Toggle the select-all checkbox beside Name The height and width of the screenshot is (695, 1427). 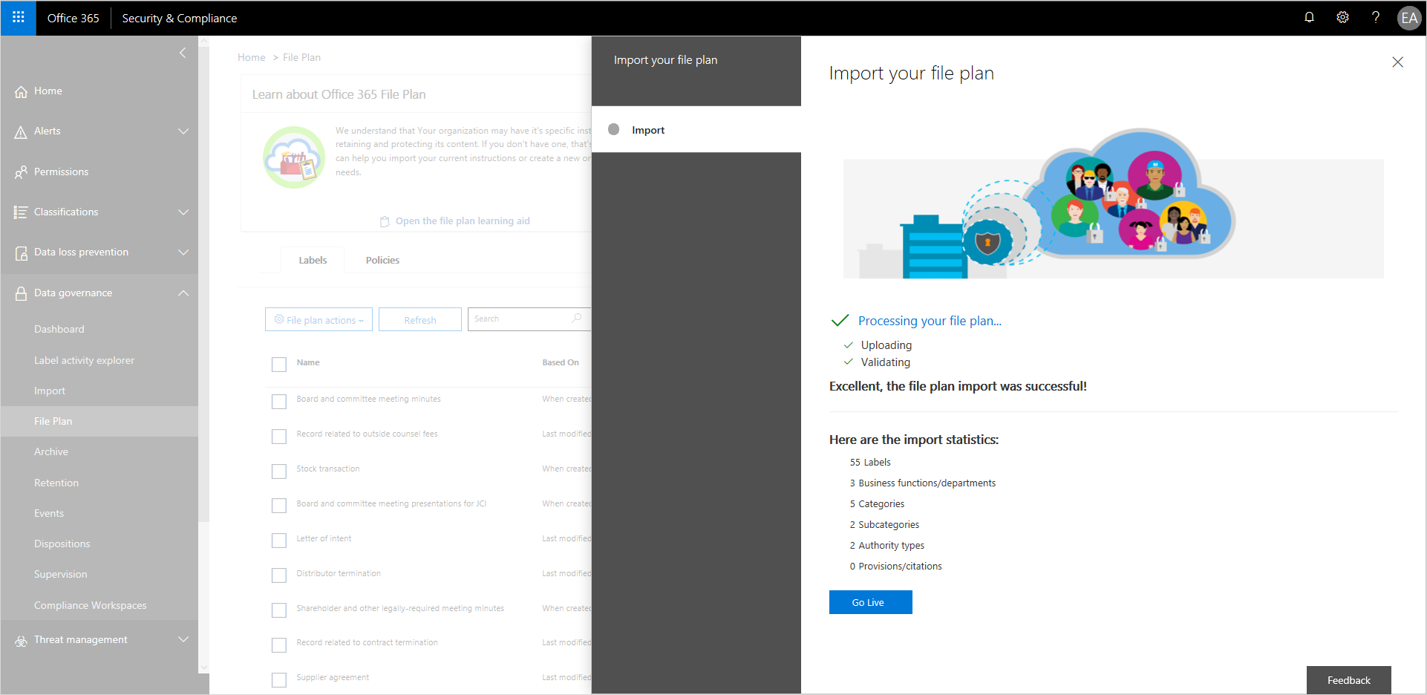[x=279, y=364]
